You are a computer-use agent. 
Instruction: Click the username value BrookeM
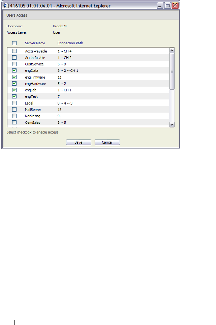pos(60,26)
